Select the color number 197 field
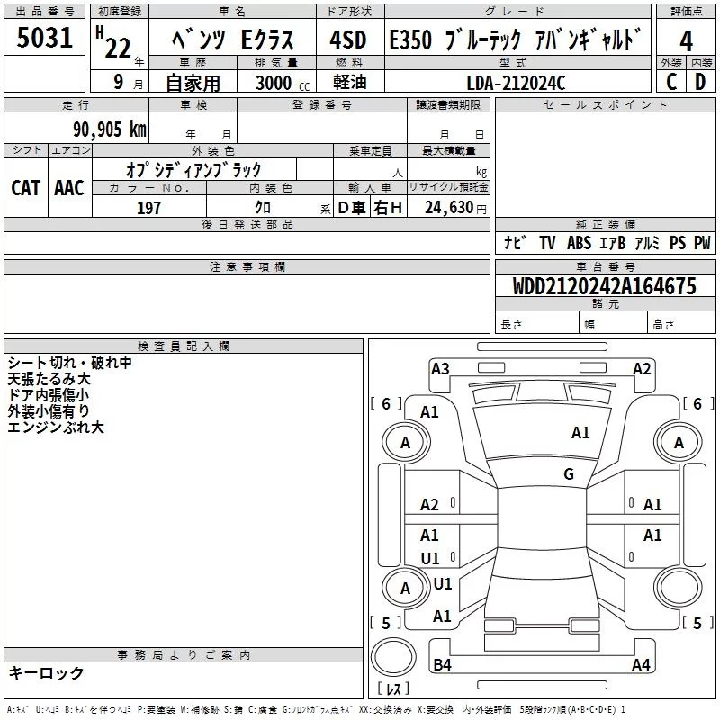The width and height of the screenshot is (720, 720). coord(149,208)
